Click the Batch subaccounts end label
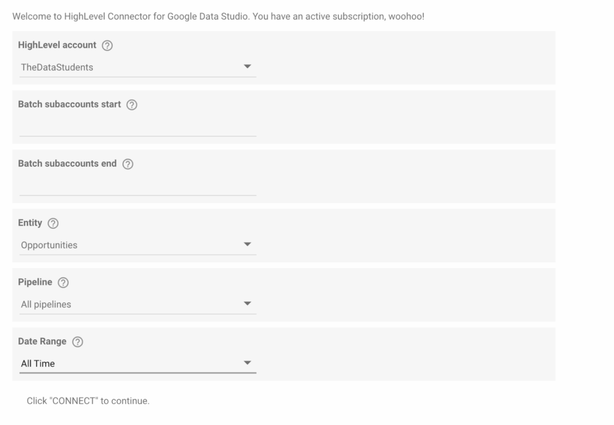Screen dimensions: 614x425 pos(67,163)
